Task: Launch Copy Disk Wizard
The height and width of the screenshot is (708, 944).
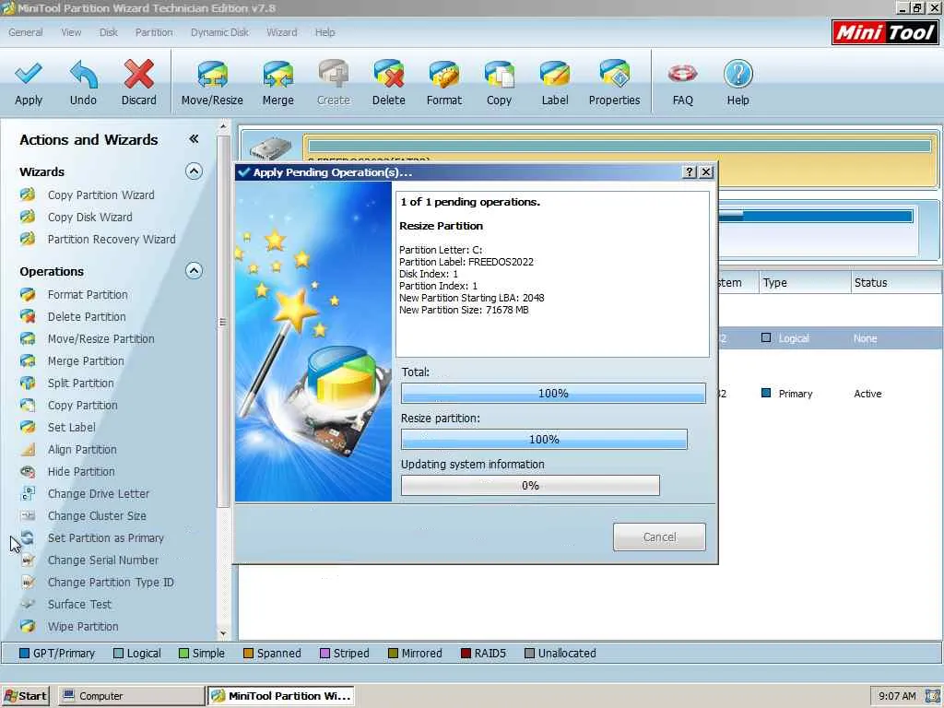Action: pos(90,218)
